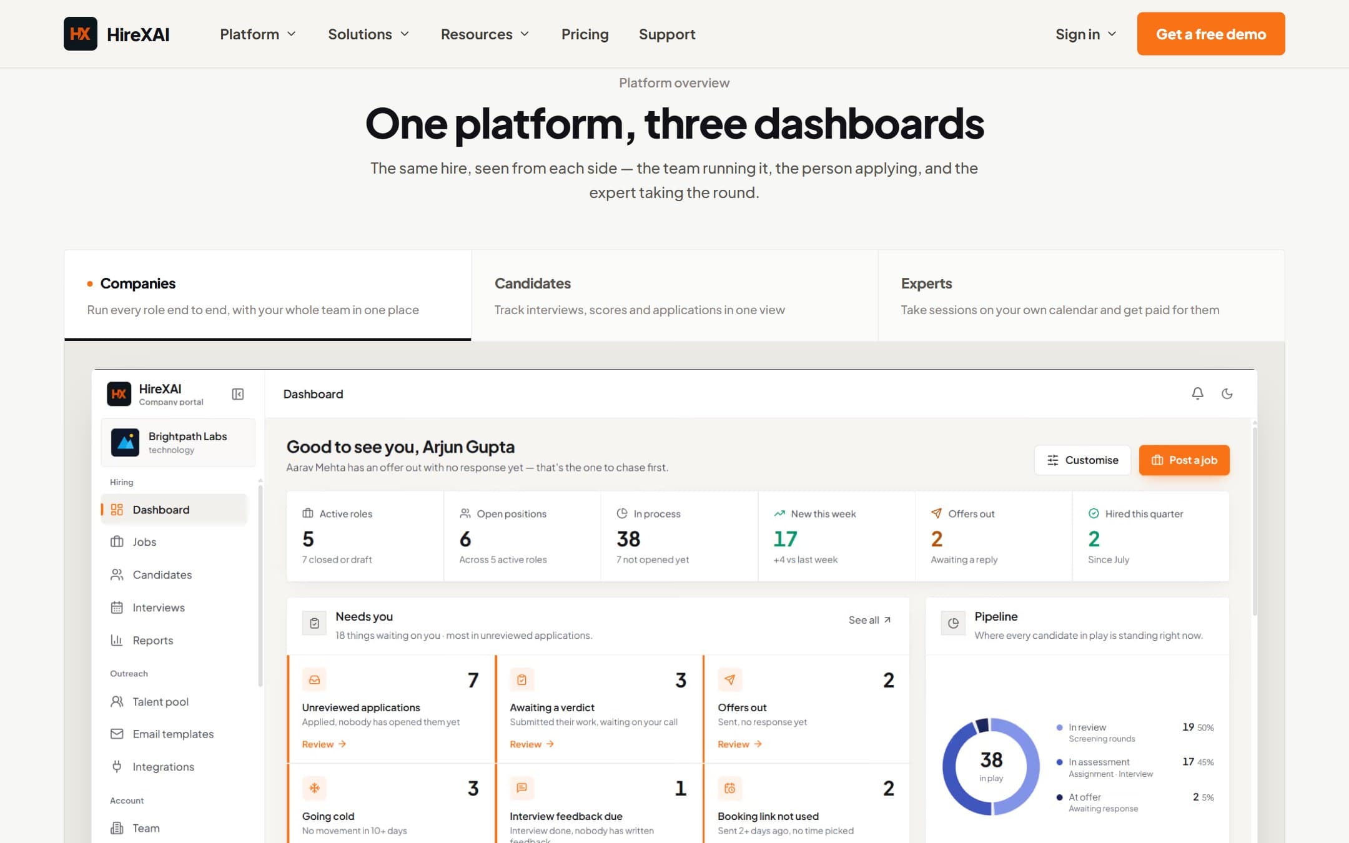The height and width of the screenshot is (843, 1349).
Task: Switch to the Experts dashboard tab
Action: coord(1081,295)
